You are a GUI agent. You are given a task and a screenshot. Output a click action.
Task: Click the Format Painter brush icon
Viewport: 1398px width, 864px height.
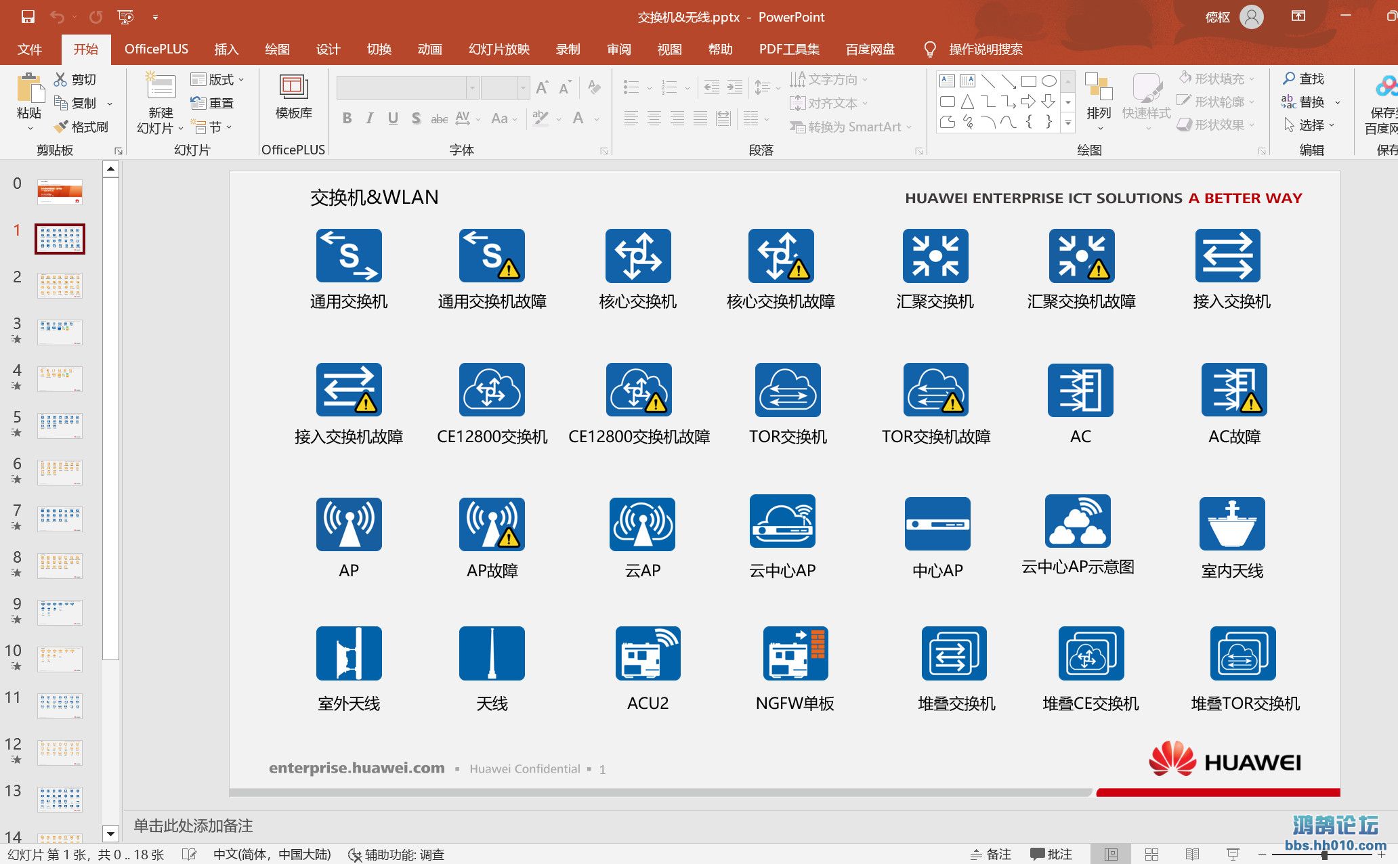61,127
